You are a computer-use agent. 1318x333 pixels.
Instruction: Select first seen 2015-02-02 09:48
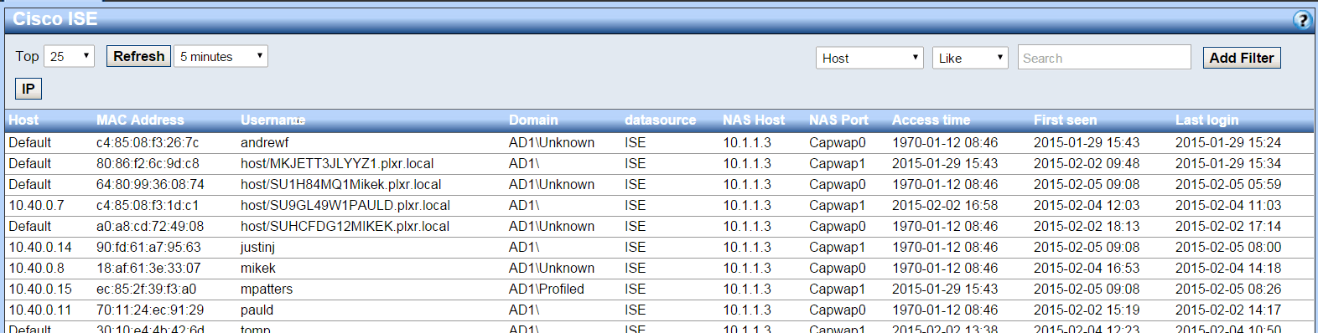point(1087,163)
